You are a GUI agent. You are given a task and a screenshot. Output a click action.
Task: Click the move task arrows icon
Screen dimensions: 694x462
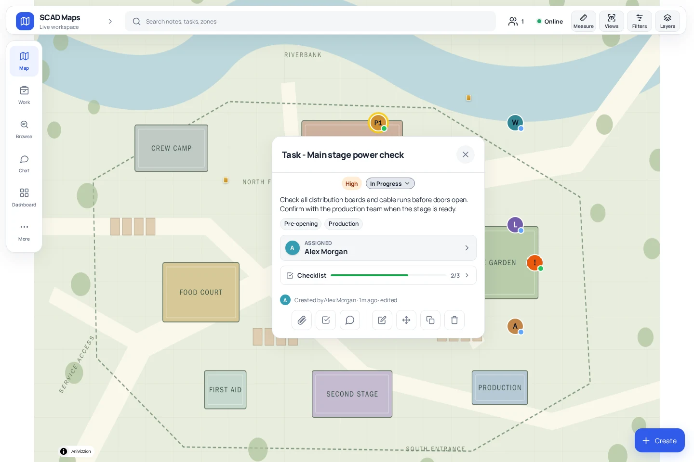click(x=406, y=320)
